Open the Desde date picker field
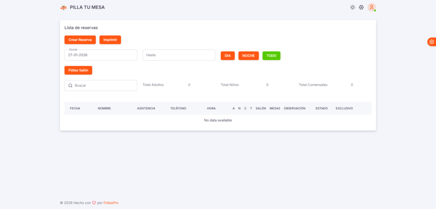This screenshot has height=209, width=436. point(100,55)
